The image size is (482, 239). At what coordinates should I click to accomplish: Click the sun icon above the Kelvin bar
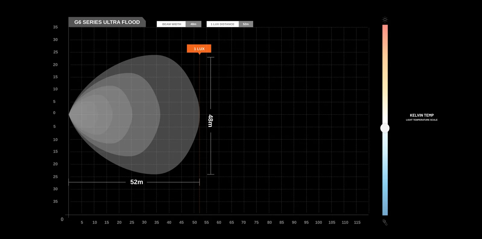pyautogui.click(x=385, y=20)
